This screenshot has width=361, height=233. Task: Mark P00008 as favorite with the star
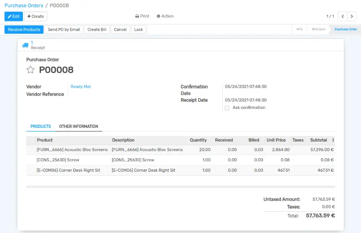30,70
